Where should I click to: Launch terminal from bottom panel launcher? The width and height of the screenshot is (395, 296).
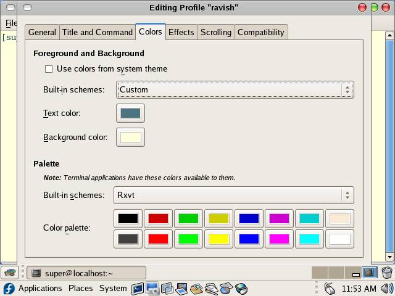tap(137, 288)
